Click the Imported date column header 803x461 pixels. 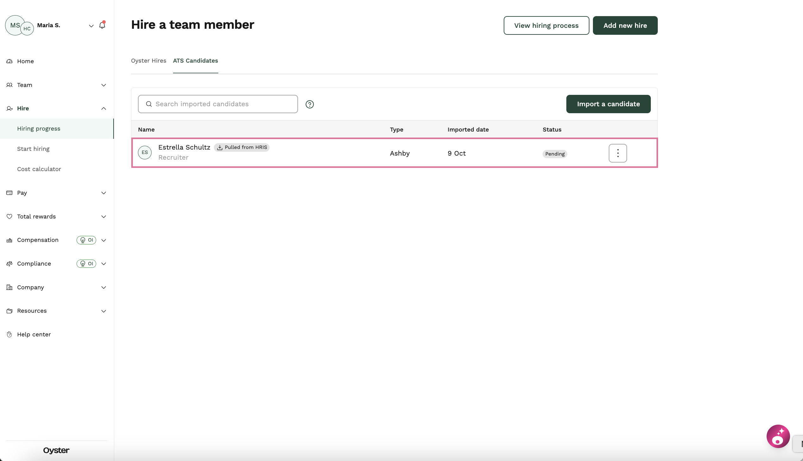[468, 130]
